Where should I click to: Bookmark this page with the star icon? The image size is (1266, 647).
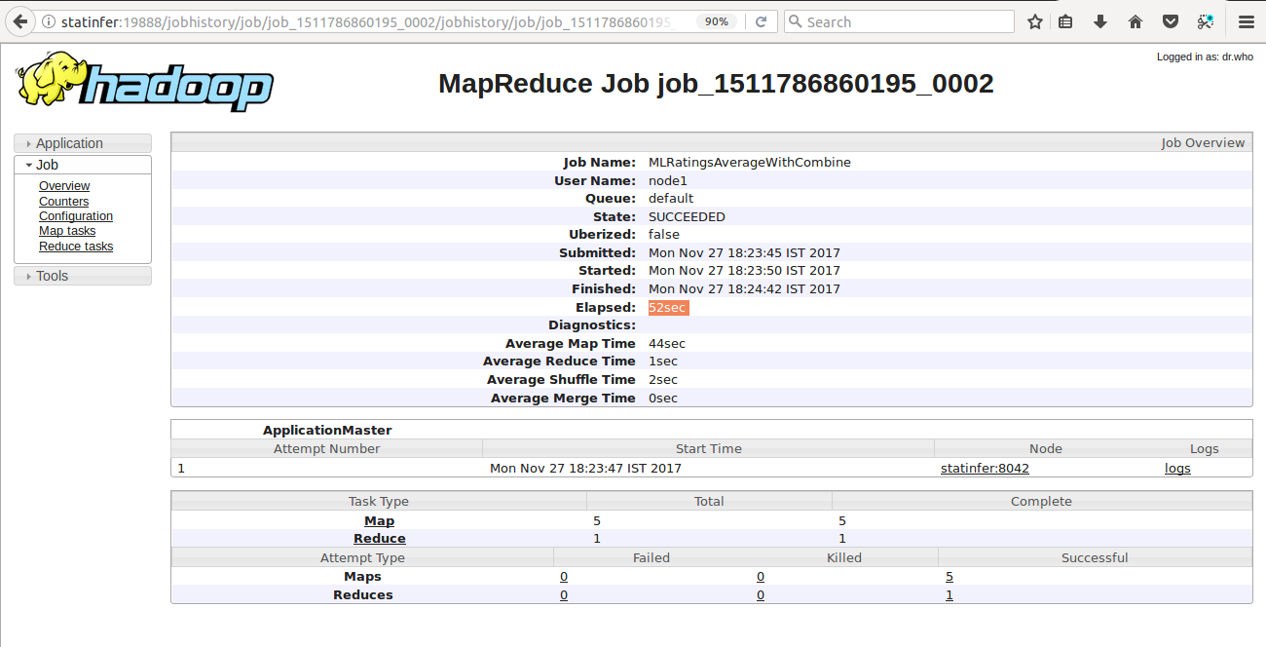coord(1035,21)
